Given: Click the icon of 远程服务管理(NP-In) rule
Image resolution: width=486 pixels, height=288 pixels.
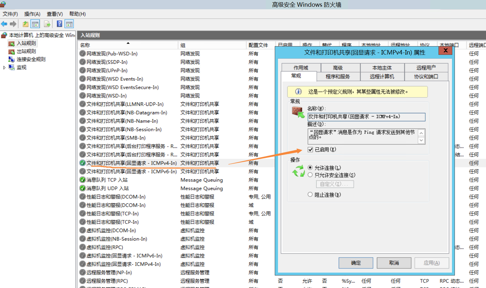Looking at the screenshot, I should 82,273.
